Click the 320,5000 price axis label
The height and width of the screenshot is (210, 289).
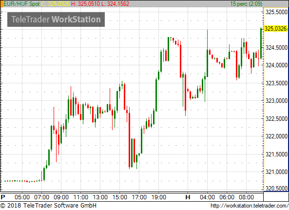click(x=276, y=189)
